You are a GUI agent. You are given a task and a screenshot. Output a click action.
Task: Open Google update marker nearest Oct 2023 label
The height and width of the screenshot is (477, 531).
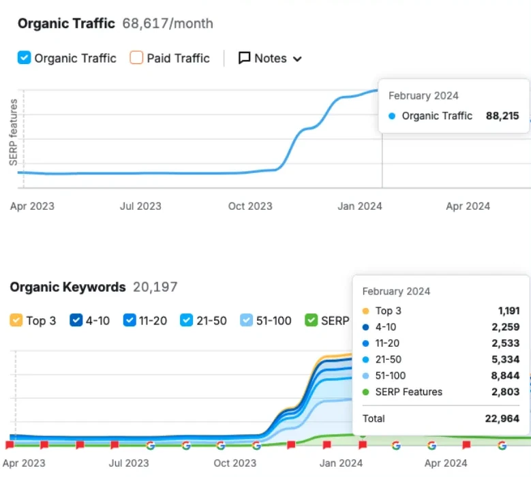click(x=221, y=445)
